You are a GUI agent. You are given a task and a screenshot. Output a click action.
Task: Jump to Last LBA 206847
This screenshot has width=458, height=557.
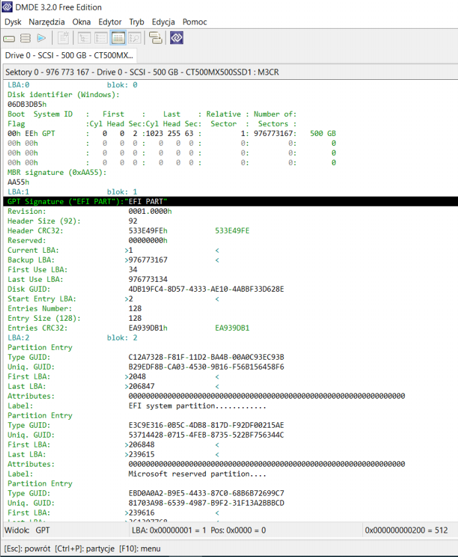click(141, 386)
